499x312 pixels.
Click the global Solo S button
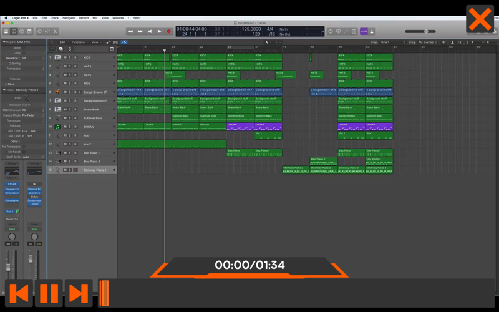point(70,49)
